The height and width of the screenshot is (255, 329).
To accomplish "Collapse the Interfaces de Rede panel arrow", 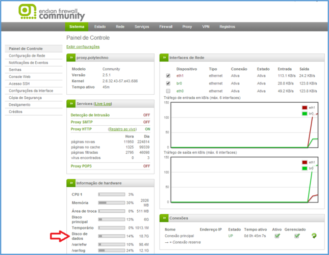I will (x=164, y=58).
